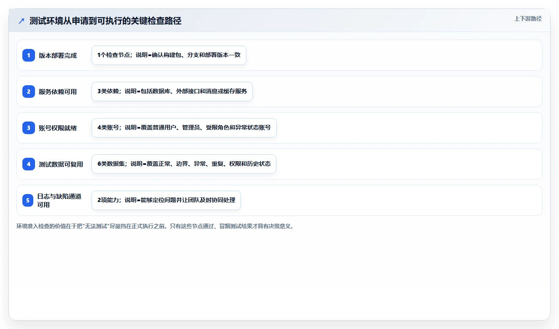
Task: Select the 版本部署完成 step label
Action: 58,55
